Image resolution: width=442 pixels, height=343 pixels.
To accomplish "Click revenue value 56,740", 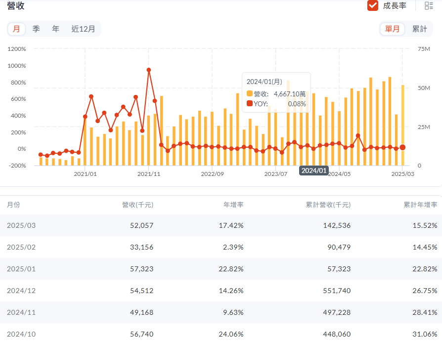I will pyautogui.click(x=141, y=334).
